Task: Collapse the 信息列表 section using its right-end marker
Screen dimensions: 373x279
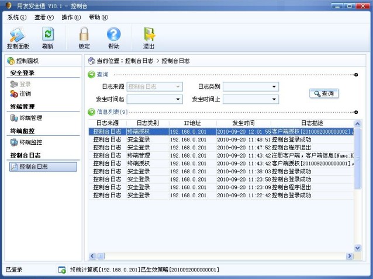Action: (x=356, y=112)
